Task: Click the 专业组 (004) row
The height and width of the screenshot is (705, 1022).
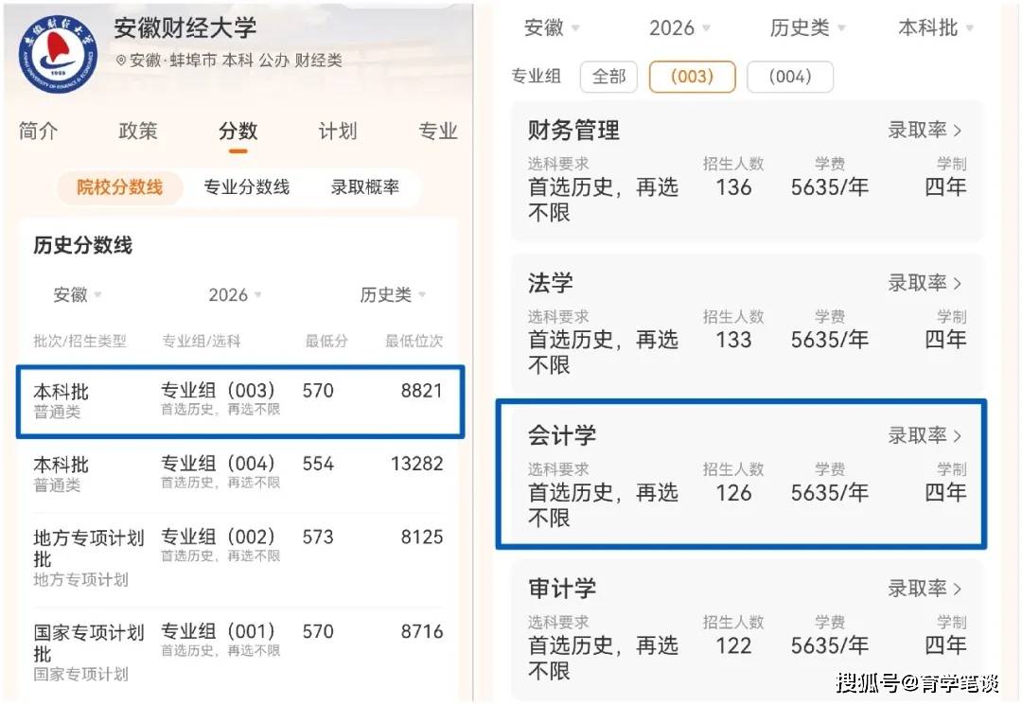Action: coord(239,474)
